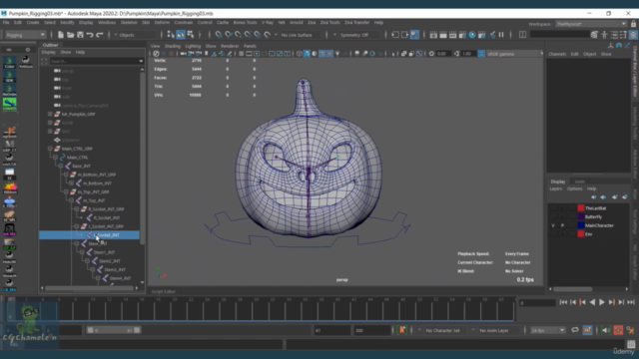Click the red color swatch of TheLastBat layer
Viewport: 639px width, 359px height.
point(581,208)
